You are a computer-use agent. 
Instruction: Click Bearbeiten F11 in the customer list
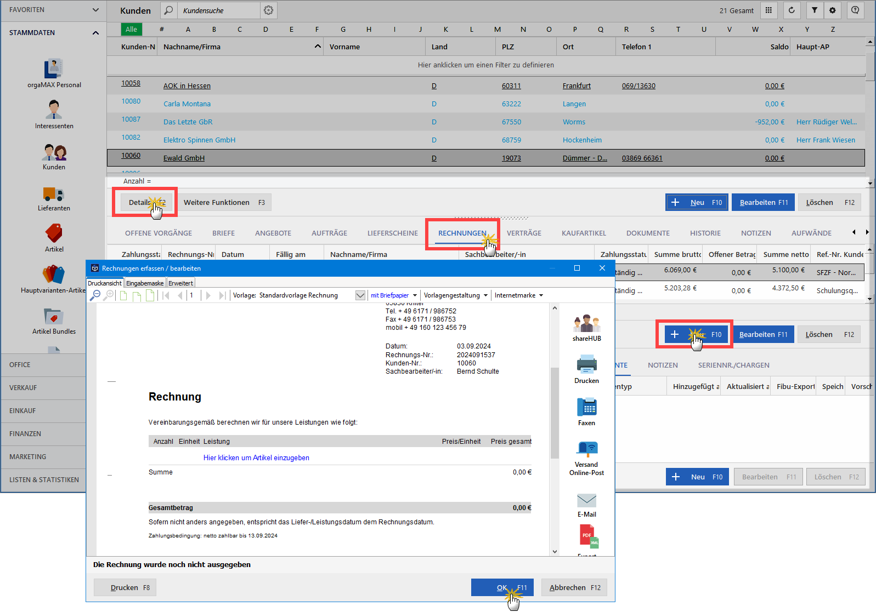(x=764, y=202)
